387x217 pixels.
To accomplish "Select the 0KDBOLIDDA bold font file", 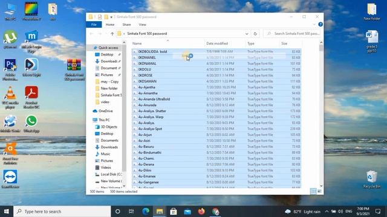I will pyautogui.click(x=216, y=51).
